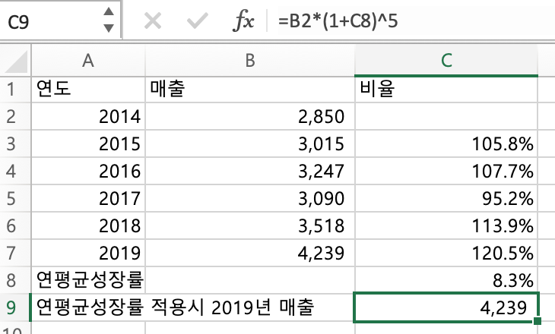Click cell with value 2,850
555x334 pixels.
[x=250, y=116]
